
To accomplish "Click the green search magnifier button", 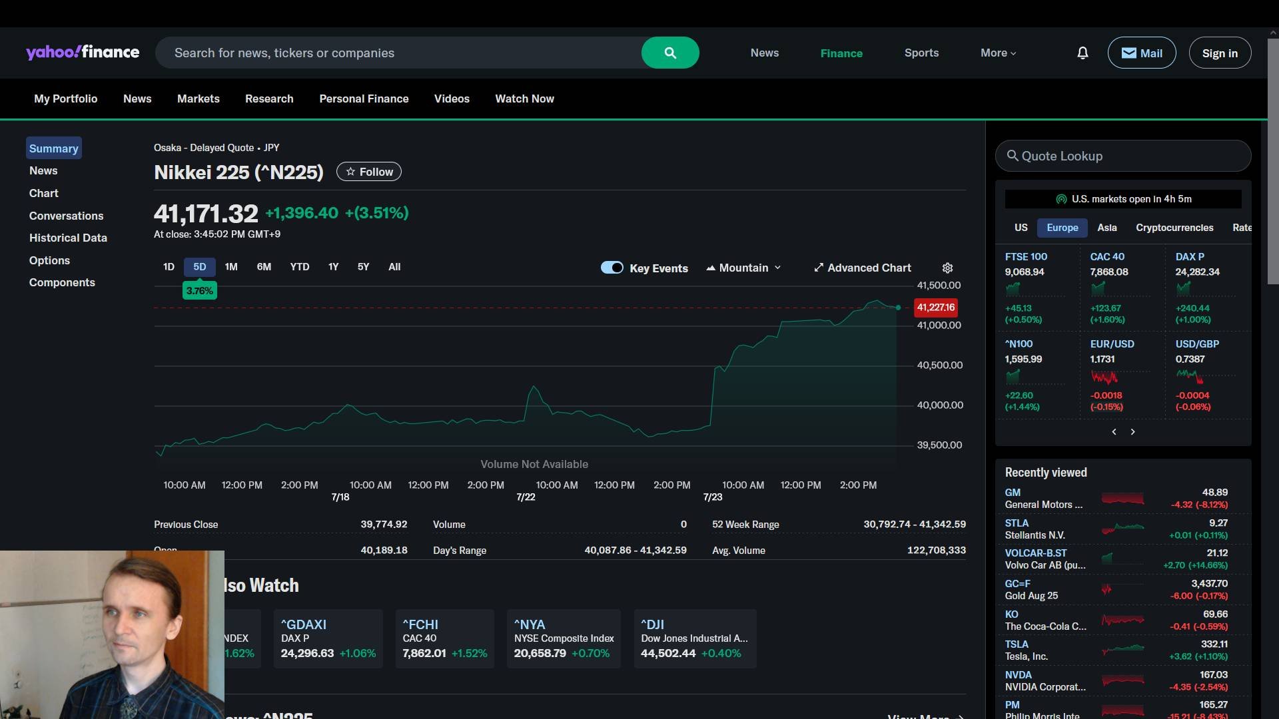I will (670, 53).
